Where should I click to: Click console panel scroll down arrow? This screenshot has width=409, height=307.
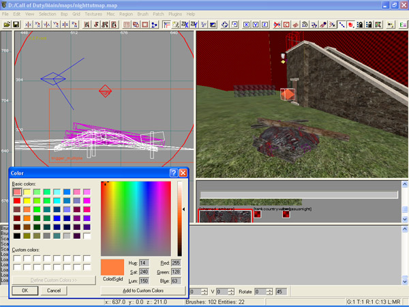(x=405, y=281)
